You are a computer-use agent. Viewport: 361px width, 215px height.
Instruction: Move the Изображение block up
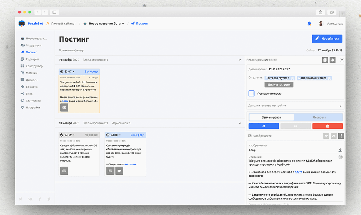click(334, 136)
